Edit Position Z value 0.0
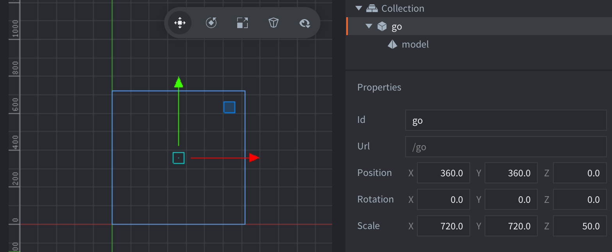This screenshot has width=612, height=252. (x=580, y=173)
